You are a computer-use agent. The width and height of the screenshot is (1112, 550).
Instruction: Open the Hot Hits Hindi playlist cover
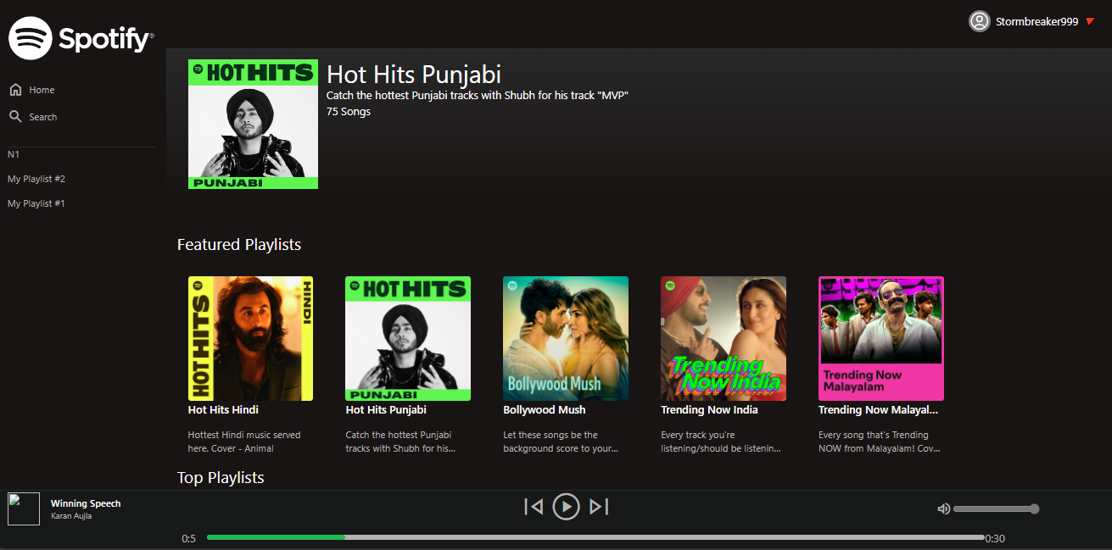(x=250, y=338)
